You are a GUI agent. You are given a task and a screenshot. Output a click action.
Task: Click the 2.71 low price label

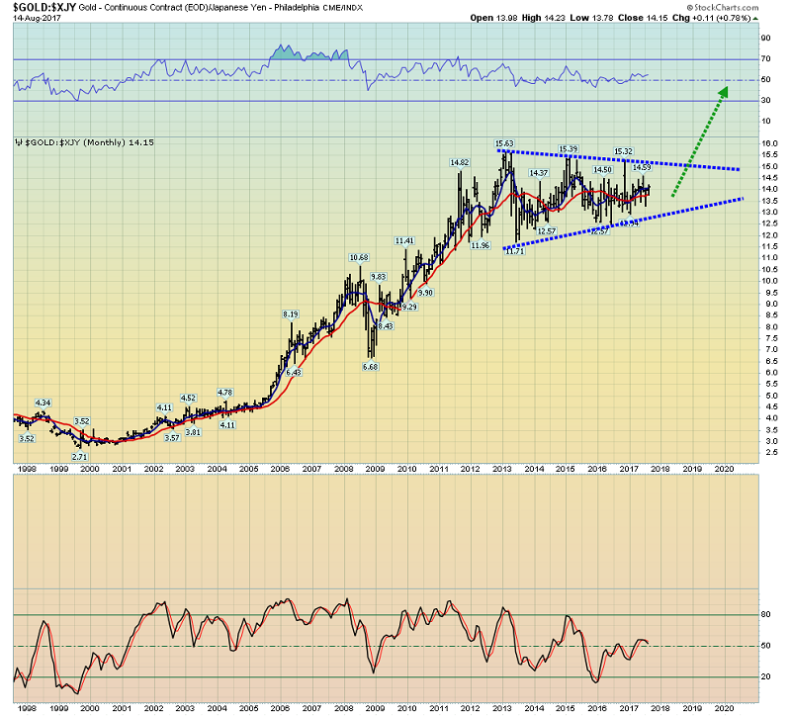coord(80,457)
